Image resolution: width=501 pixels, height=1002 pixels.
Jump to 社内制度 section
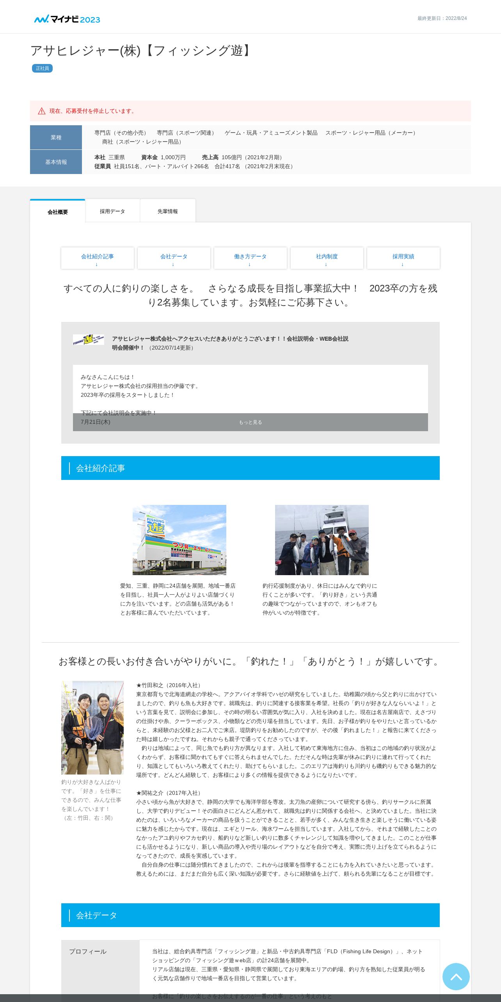coord(327,258)
